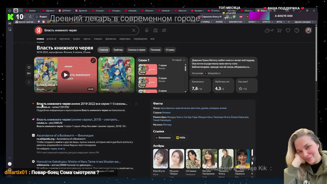Screen dimensions: 327x184
Task: Open the Кинопоиск 7,6 rating card
Action: pos(200,85)
